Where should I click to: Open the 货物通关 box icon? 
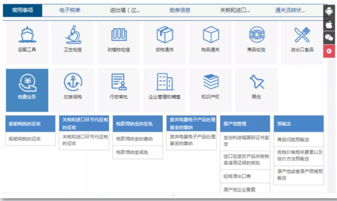pyautogui.click(x=164, y=35)
